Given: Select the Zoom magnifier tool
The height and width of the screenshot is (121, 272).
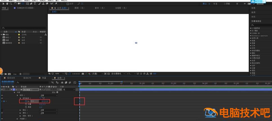Looking at the screenshot, I should click(11, 4).
